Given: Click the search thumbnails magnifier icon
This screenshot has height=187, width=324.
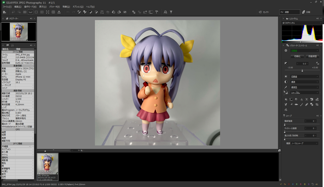Looking at the screenshot, I should pos(165,12).
